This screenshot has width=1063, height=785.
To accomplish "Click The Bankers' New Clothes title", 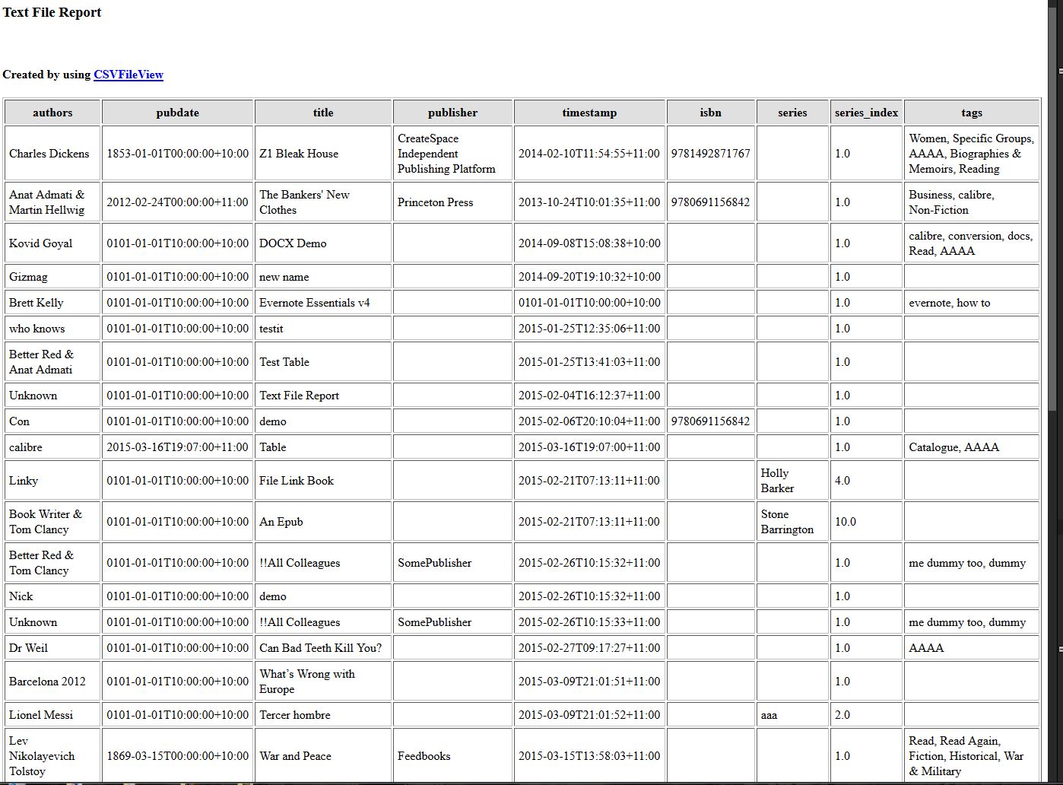I will point(323,202).
